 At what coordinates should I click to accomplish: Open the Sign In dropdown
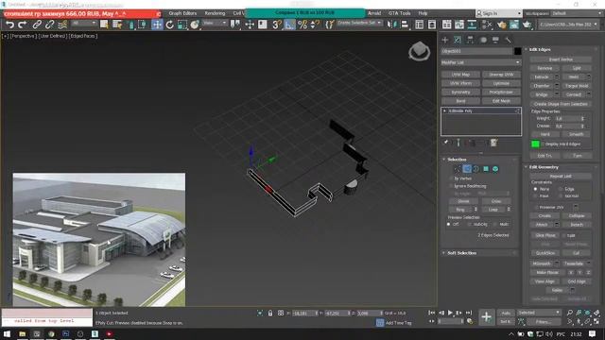pyautogui.click(x=498, y=13)
